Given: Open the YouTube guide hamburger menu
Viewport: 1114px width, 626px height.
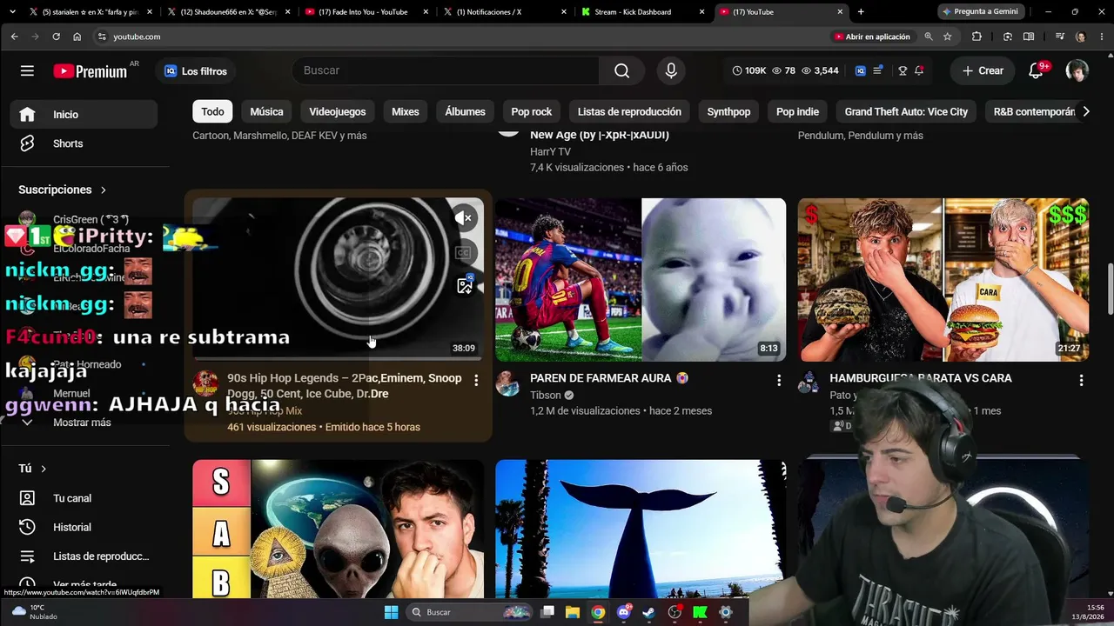Looking at the screenshot, I should coord(27,70).
